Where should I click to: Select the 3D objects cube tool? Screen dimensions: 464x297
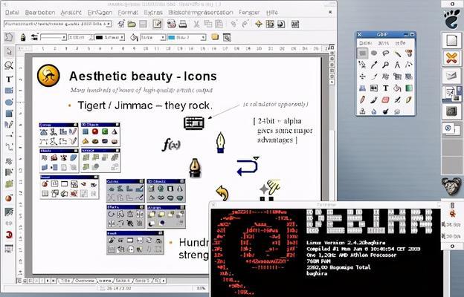9,114
